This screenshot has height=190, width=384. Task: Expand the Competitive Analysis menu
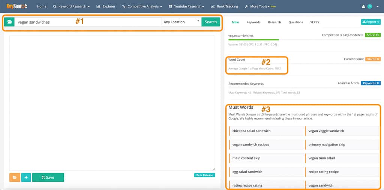click(142, 6)
